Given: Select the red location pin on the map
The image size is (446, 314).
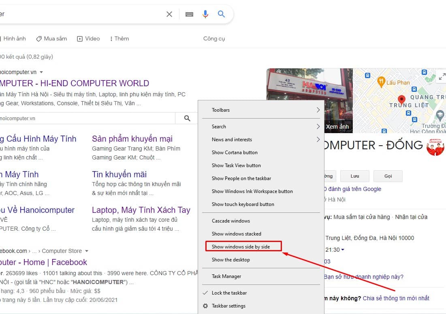Looking at the screenshot, I should 401,100.
